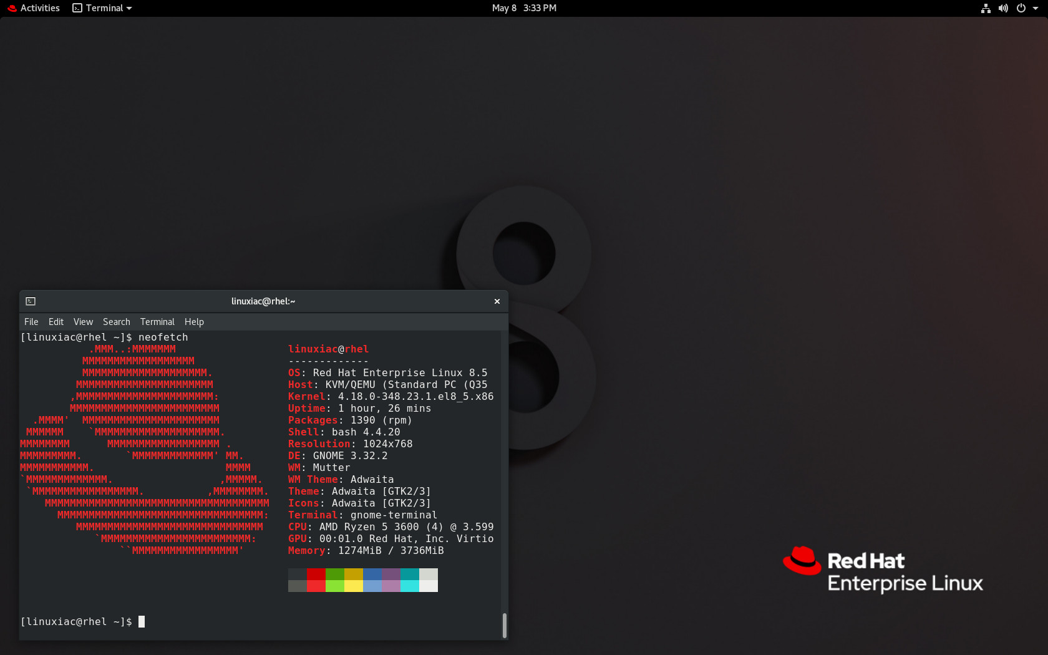This screenshot has width=1048, height=655.
Task: Open the File menu
Action: coord(31,322)
